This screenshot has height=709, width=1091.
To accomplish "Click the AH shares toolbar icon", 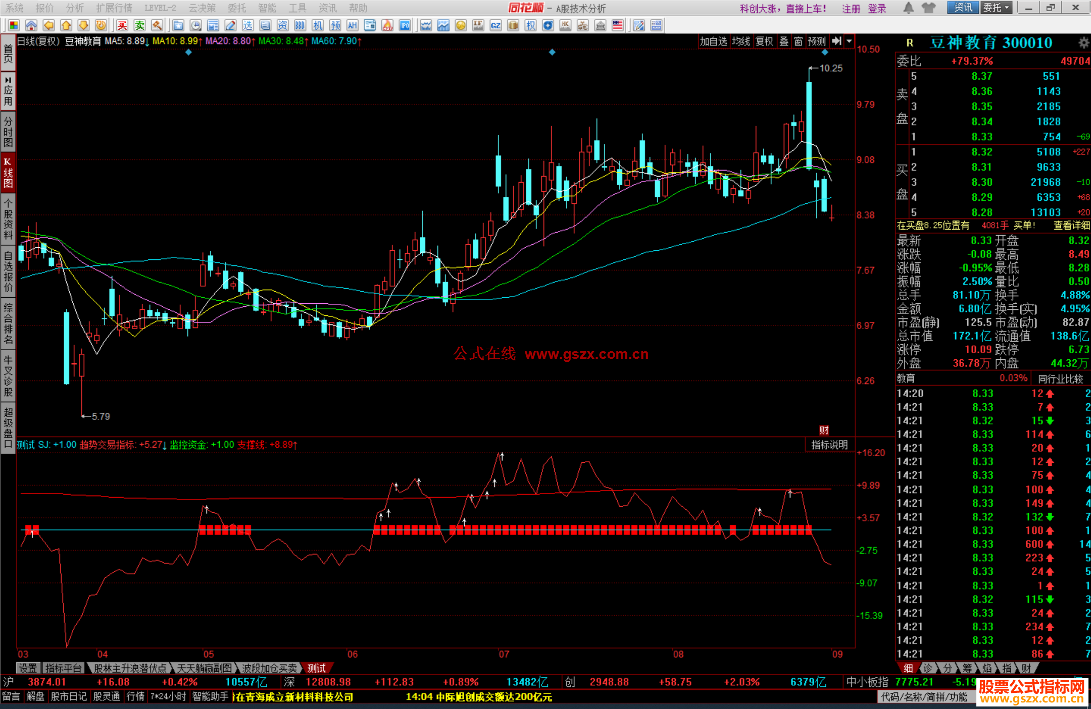I will pyautogui.click(x=352, y=26).
